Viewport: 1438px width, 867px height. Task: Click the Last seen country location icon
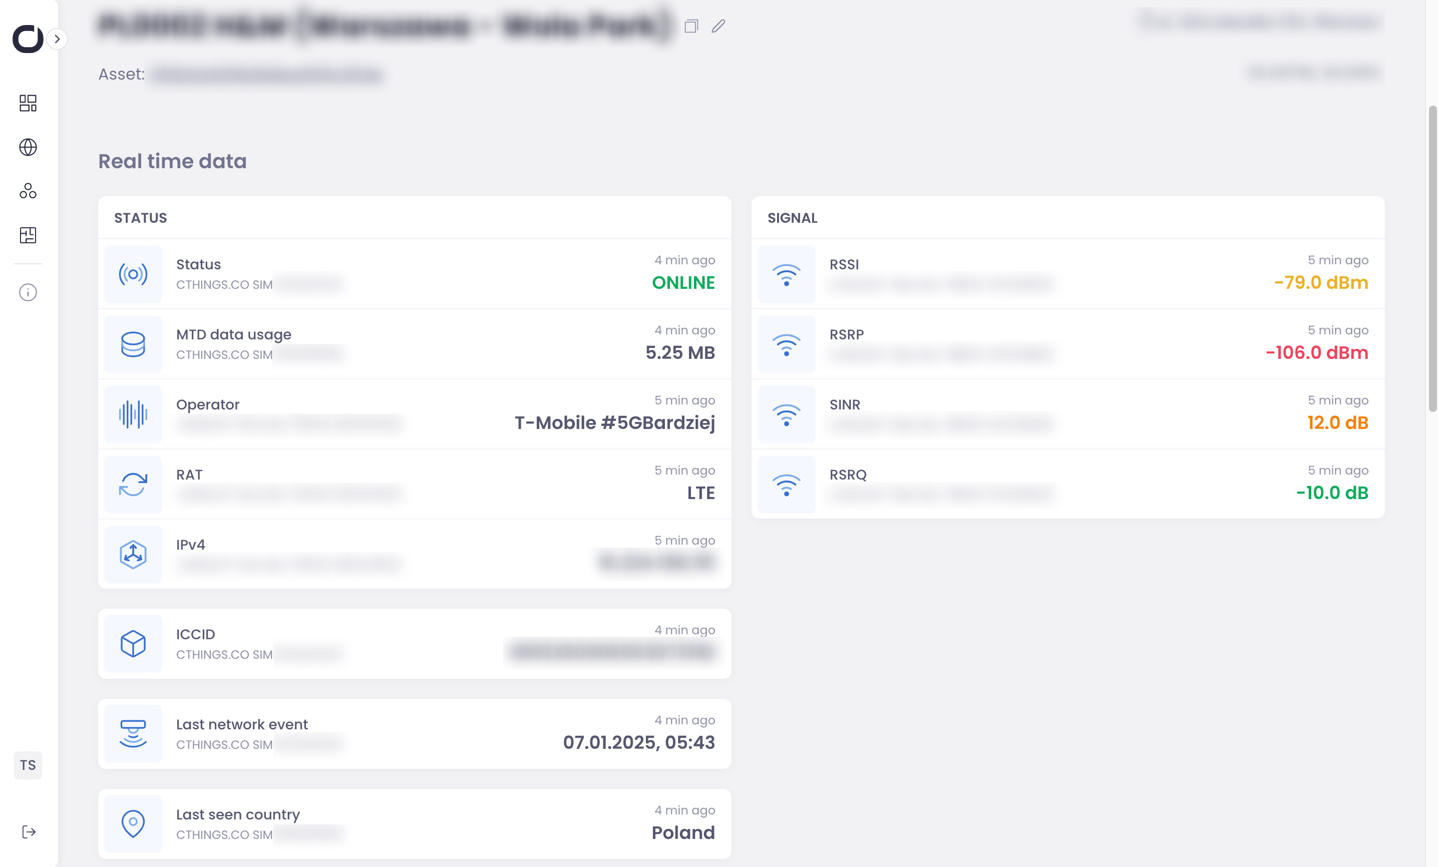click(x=133, y=824)
